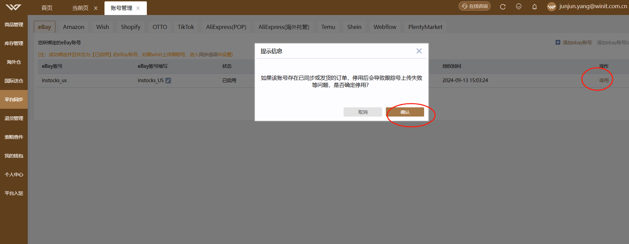Select the AliExpress(海外托管) tab

284,27
